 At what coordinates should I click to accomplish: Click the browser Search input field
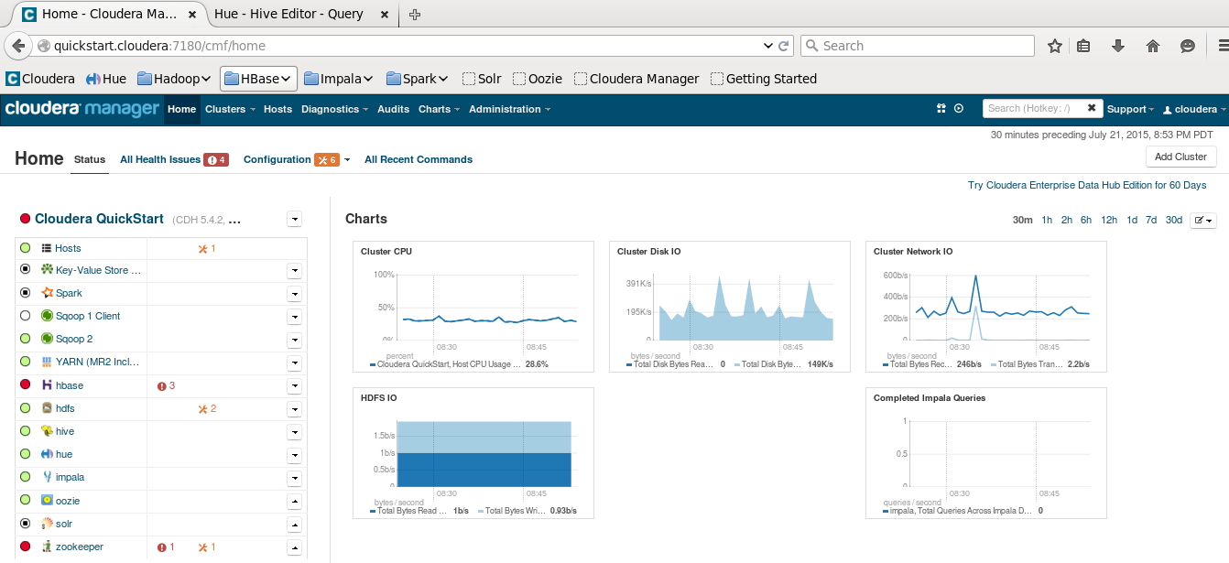918,46
